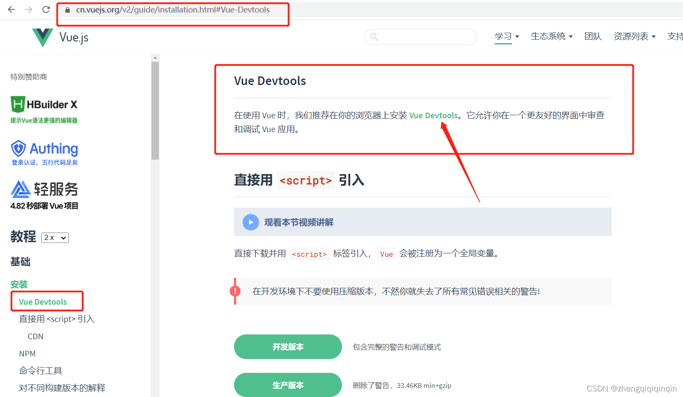Click the 直接用 <script> 引入 heading
This screenshot has width=683, height=397.
pos(299,180)
